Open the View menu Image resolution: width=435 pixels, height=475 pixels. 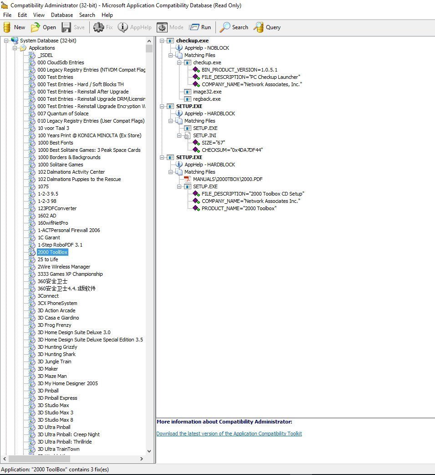pyautogui.click(x=39, y=15)
